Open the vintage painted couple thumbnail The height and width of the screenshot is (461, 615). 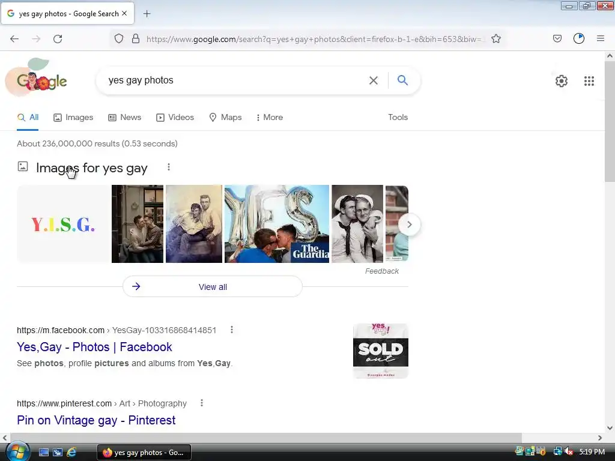tap(194, 224)
